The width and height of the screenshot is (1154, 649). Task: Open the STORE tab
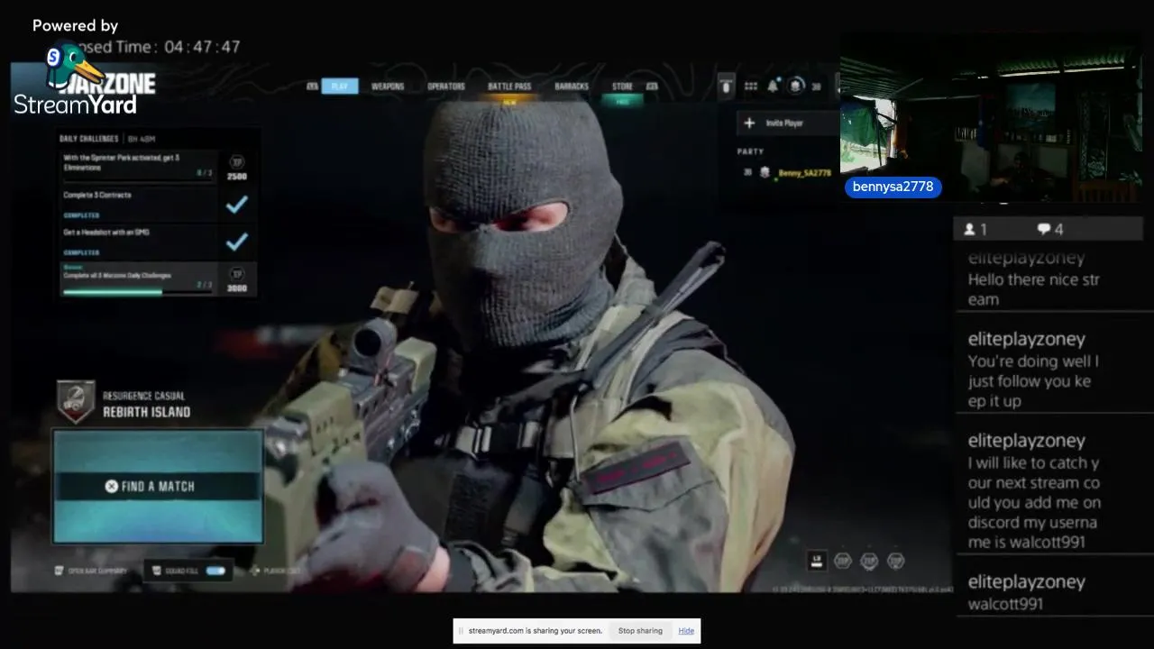click(x=623, y=87)
